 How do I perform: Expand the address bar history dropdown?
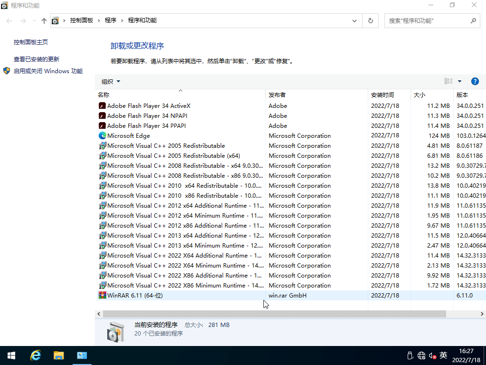tap(355, 21)
